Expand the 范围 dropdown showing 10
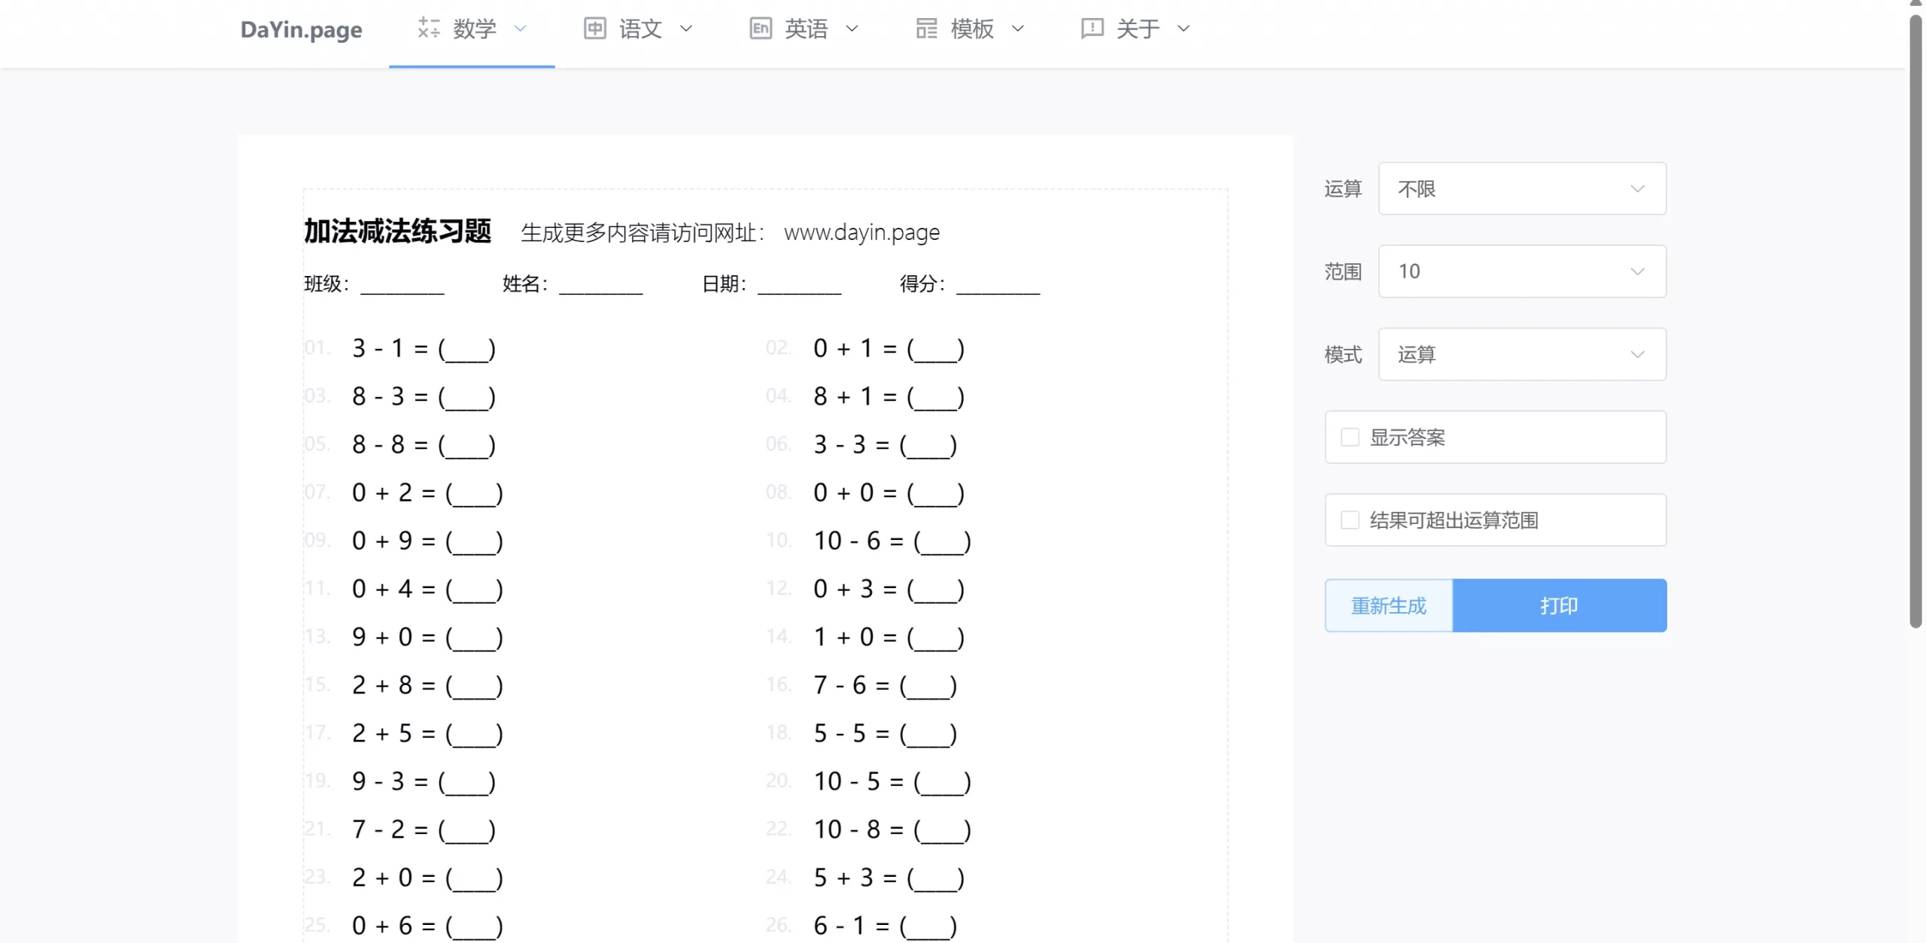1926x943 pixels. 1521,271
